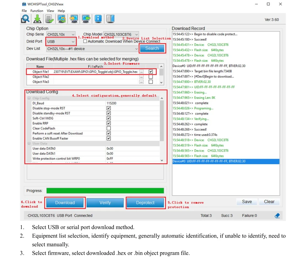Open the Help menu
This screenshot has width=297, height=258.
pyautogui.click(x=61, y=11)
